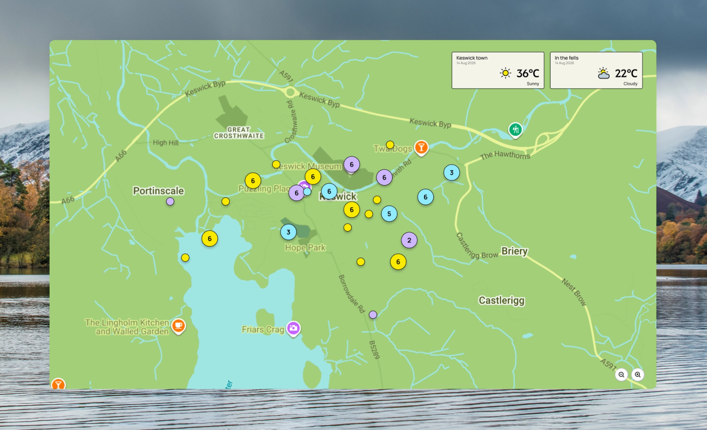Click the cloudy weather icon in fells card
This screenshot has height=430, width=707.
tap(604, 73)
